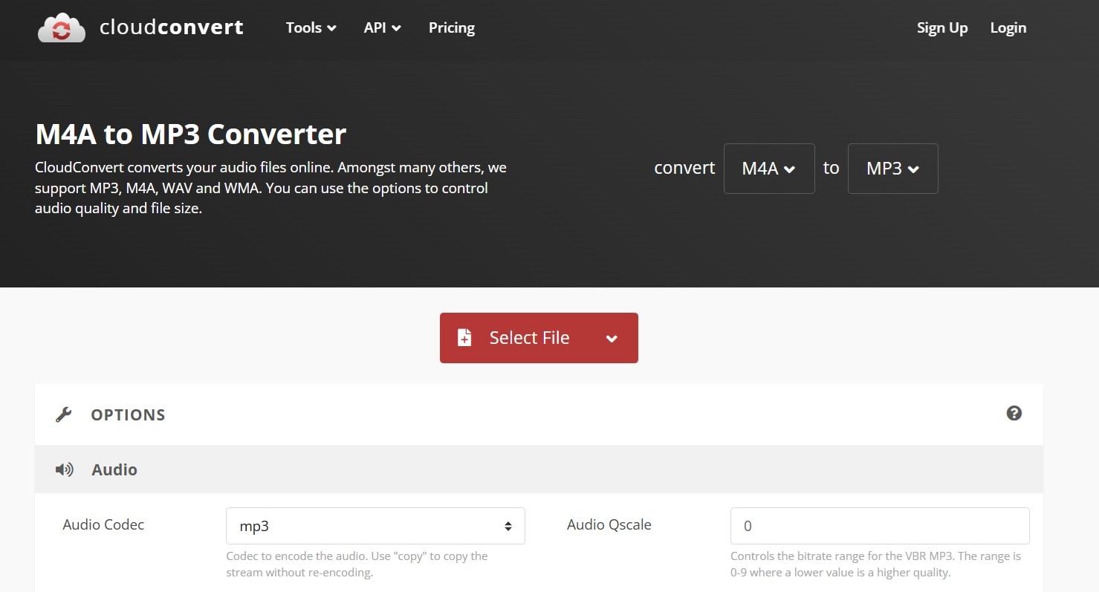
Task: Click the 'Controls the bitrate range' hint text
Action: click(x=876, y=564)
